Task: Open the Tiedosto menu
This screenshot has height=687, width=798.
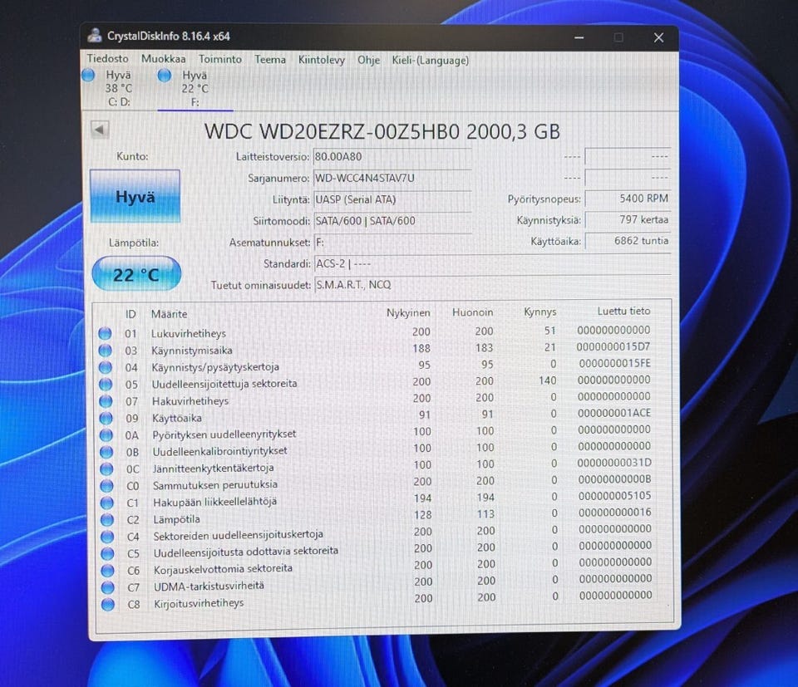Action: click(x=107, y=58)
